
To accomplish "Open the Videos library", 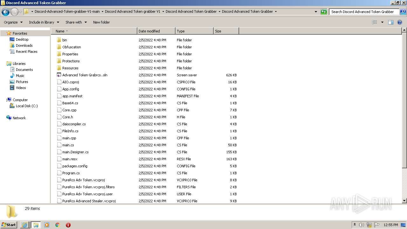I will click(21, 88).
